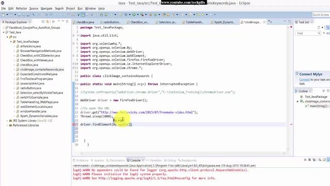
Task: Click the Run Last Tool external tools icon
Action: pyautogui.click(x=142, y=14)
